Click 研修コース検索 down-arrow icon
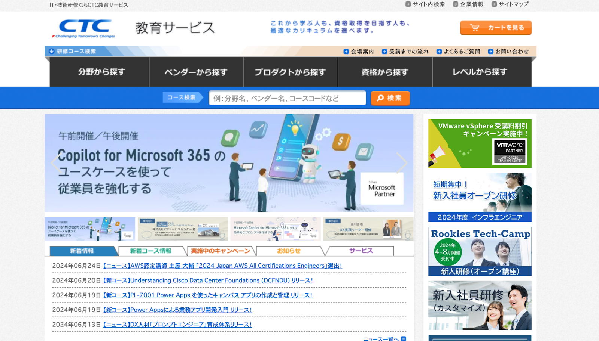Screen dimensions: 599x341 (52, 51)
